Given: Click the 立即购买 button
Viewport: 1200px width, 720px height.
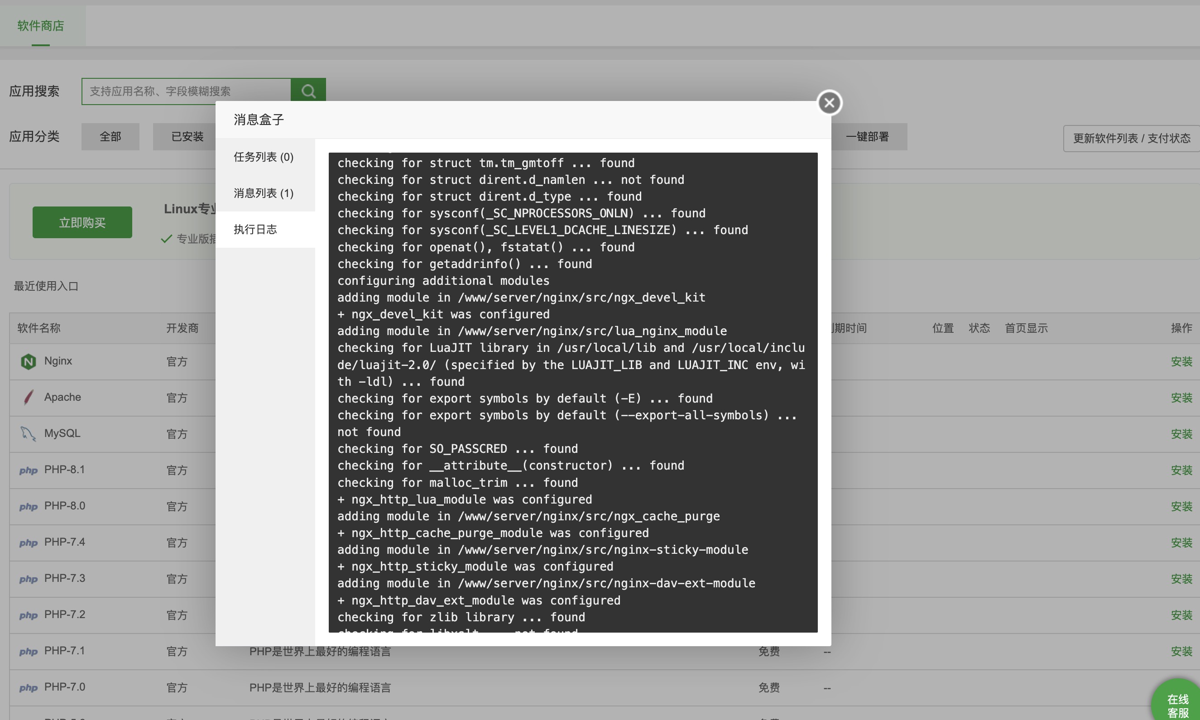Looking at the screenshot, I should click(x=82, y=222).
